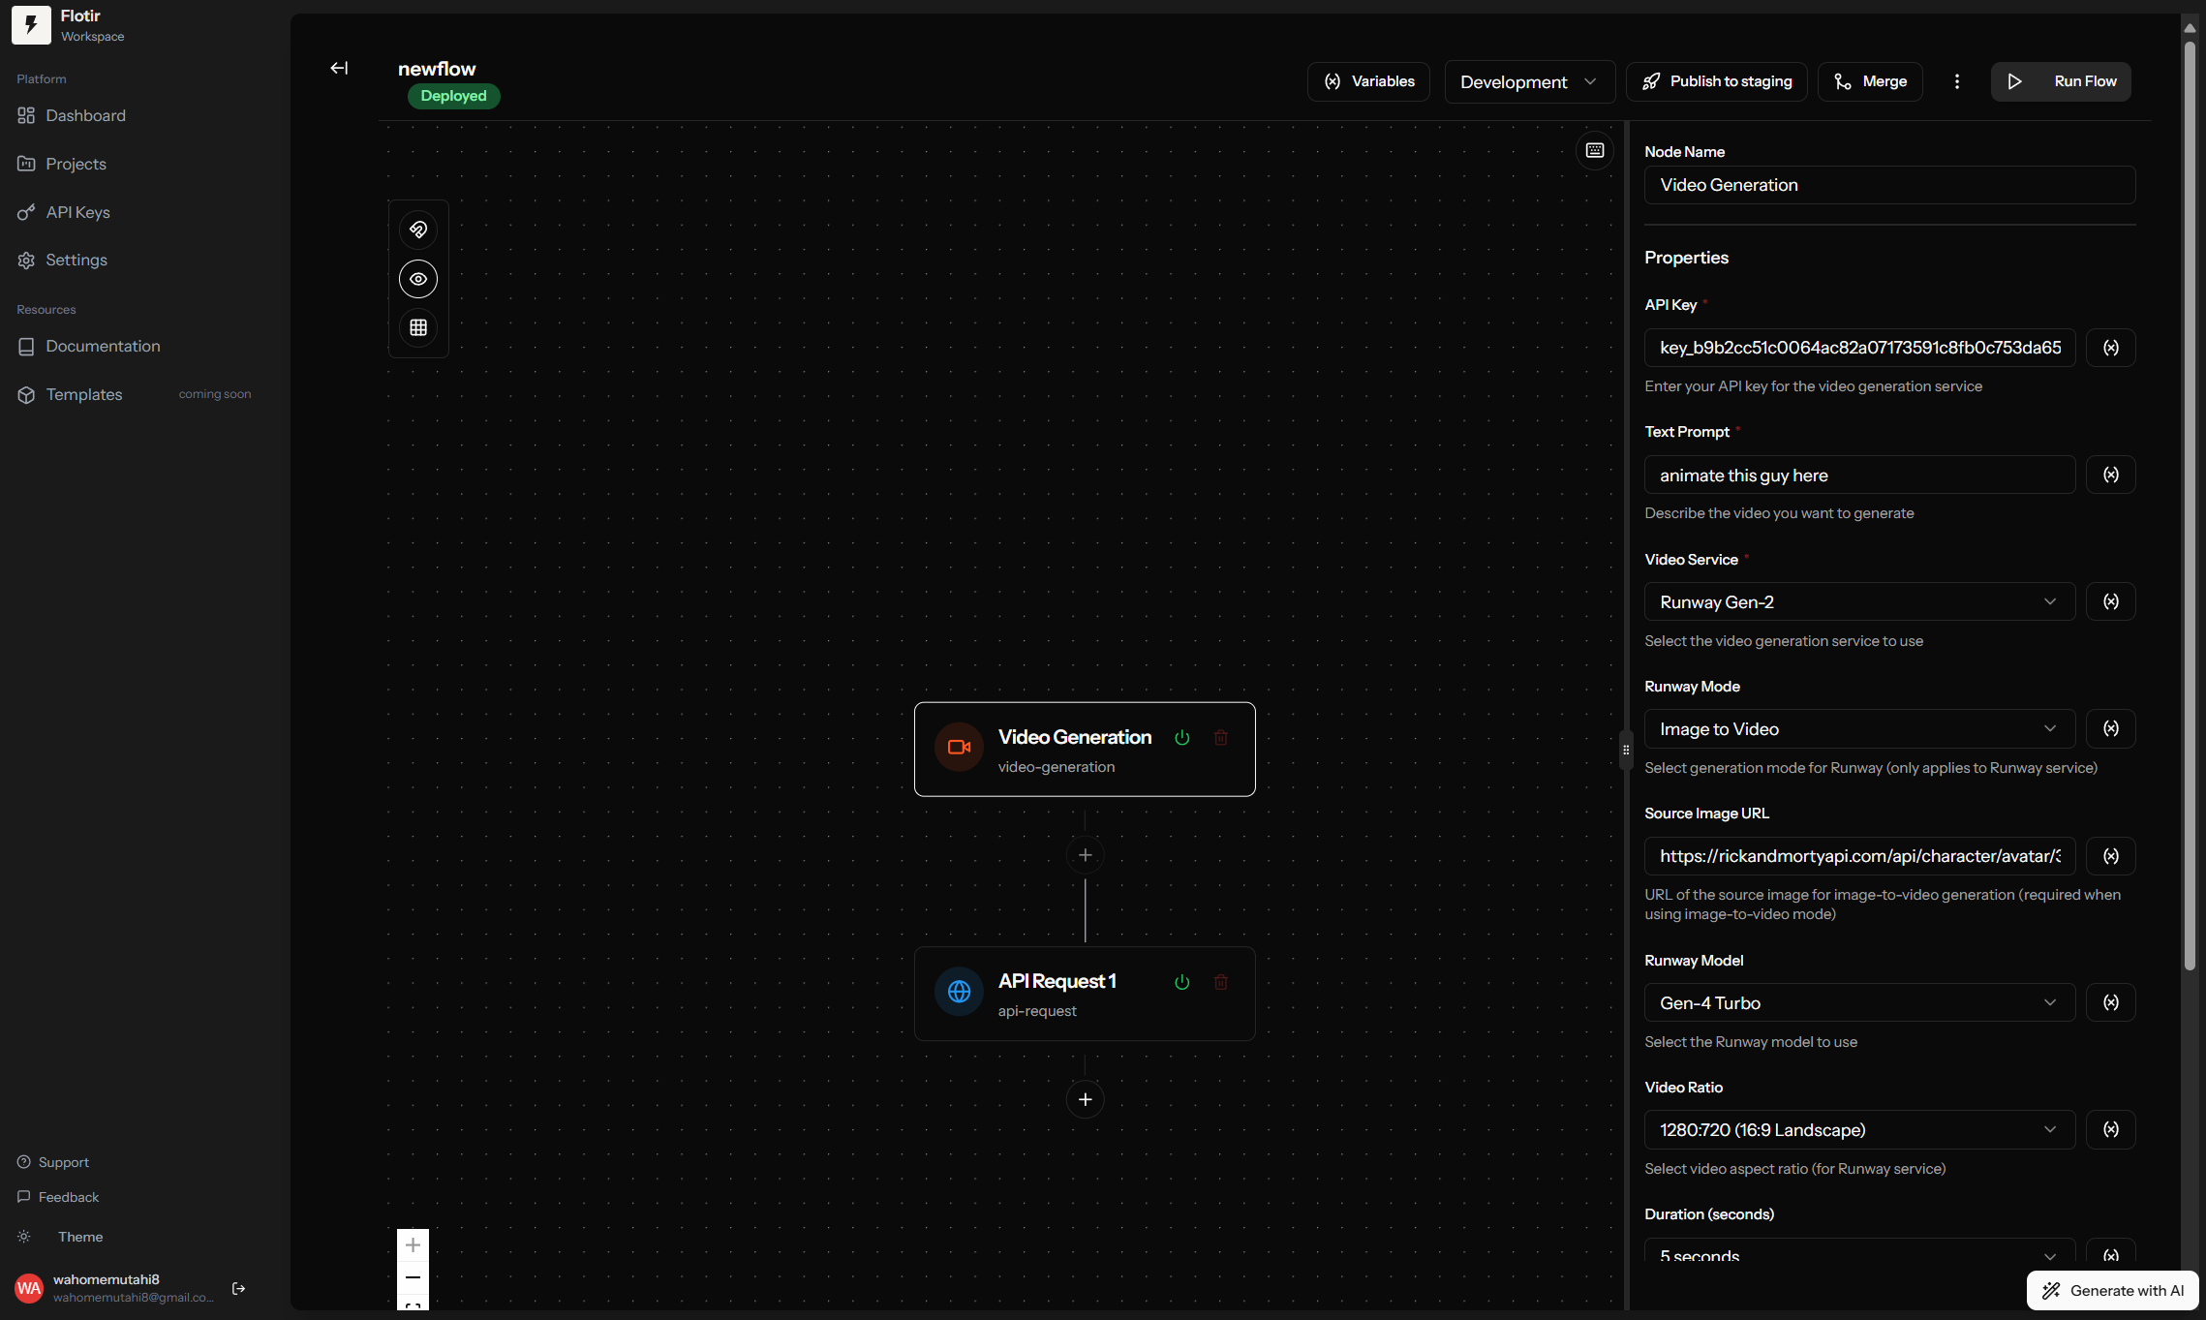Screen dimensions: 2206x1320
Task: Open the Development environment dropdown
Action: tap(1528, 81)
